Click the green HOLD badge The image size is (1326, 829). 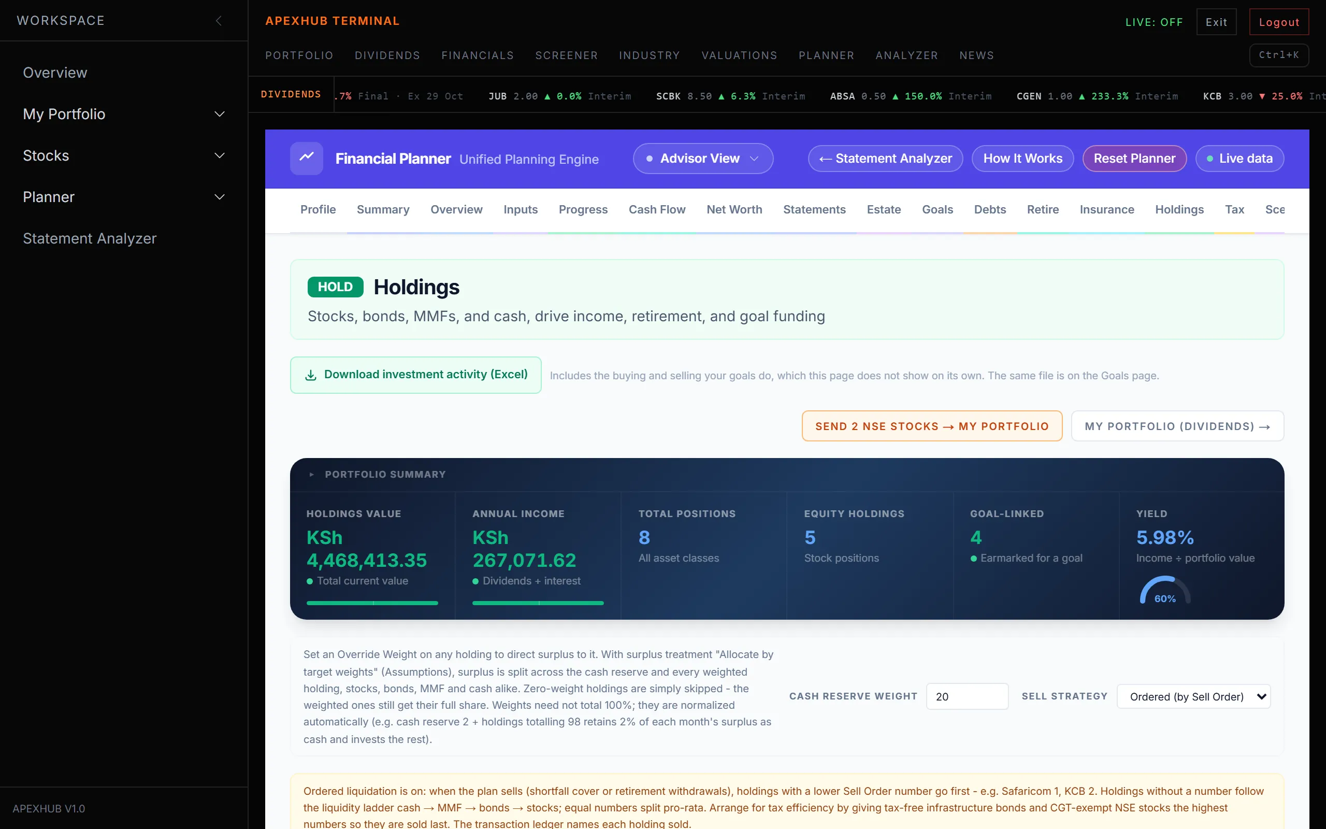coord(335,287)
